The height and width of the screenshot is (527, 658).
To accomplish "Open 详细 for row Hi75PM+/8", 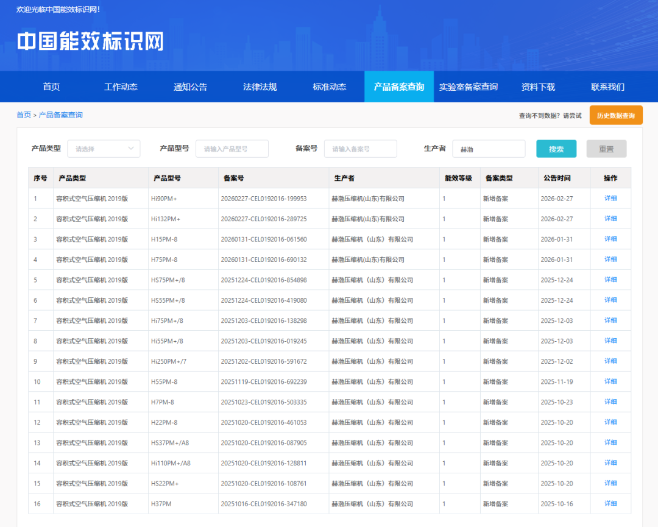I will [x=610, y=320].
